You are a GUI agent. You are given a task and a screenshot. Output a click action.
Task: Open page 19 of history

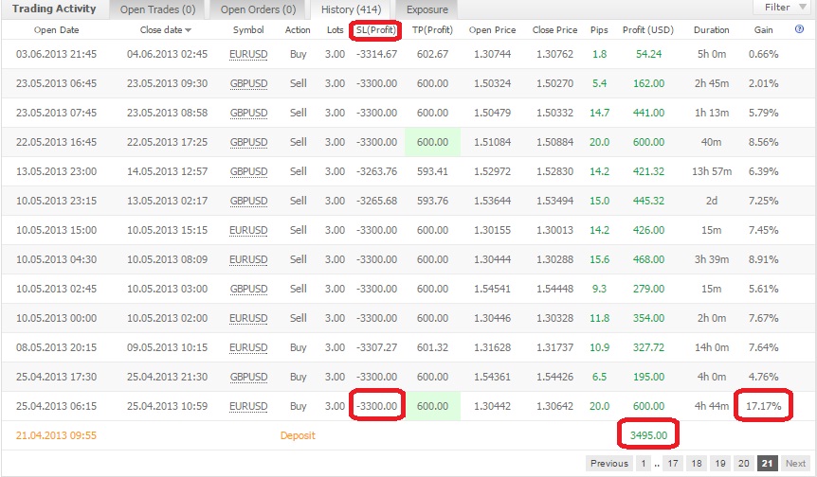721,464
